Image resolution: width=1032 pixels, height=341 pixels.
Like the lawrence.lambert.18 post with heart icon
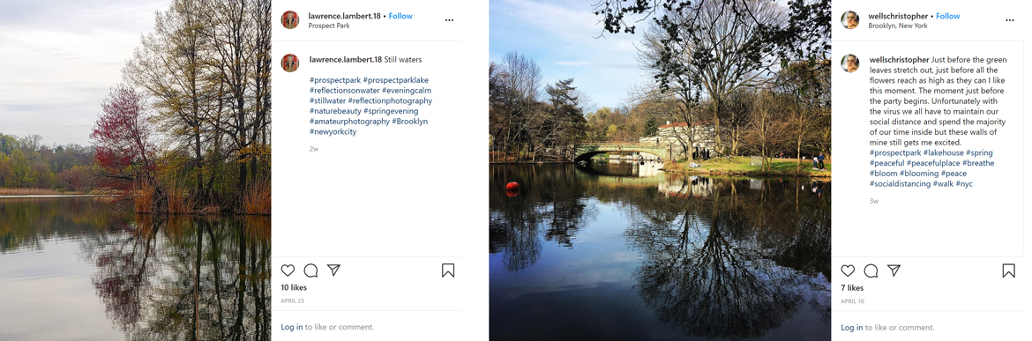pos(288,270)
